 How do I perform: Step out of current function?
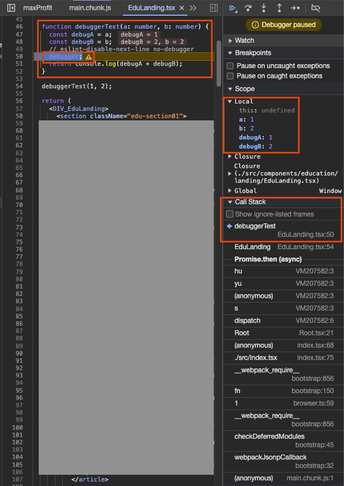[279, 8]
